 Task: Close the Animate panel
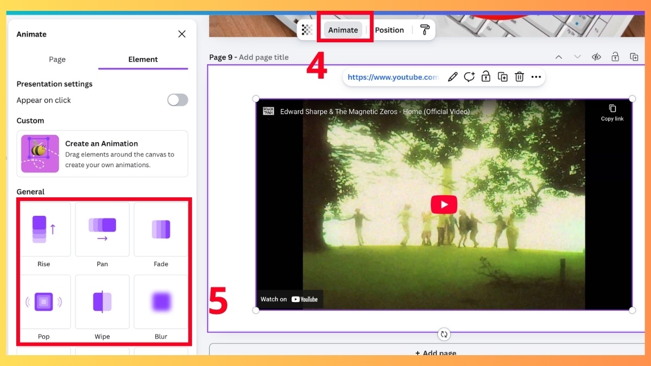pos(182,34)
